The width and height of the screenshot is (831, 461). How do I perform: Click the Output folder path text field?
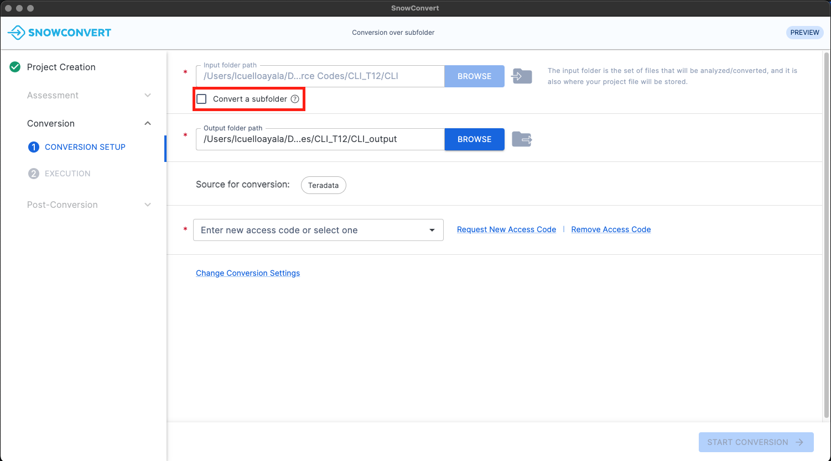(320, 139)
